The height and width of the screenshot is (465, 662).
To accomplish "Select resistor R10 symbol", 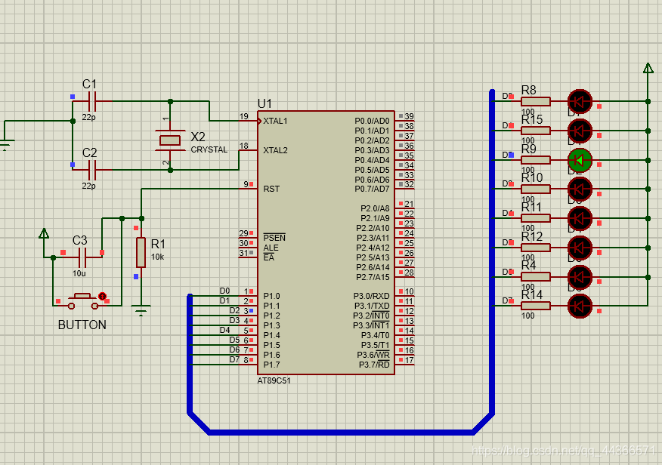I will [x=536, y=189].
